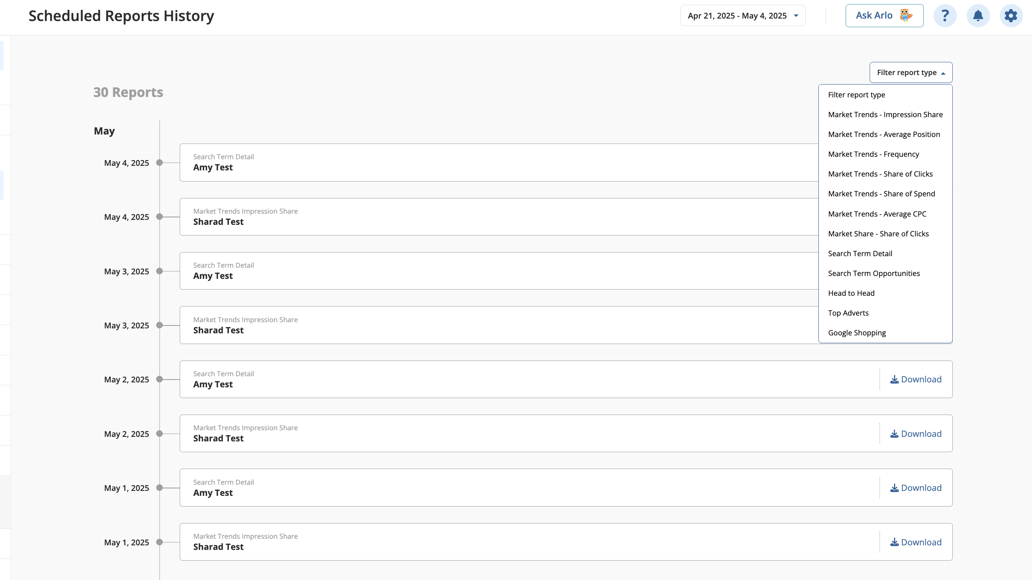Select Top Adverts filter option

[x=885, y=313]
